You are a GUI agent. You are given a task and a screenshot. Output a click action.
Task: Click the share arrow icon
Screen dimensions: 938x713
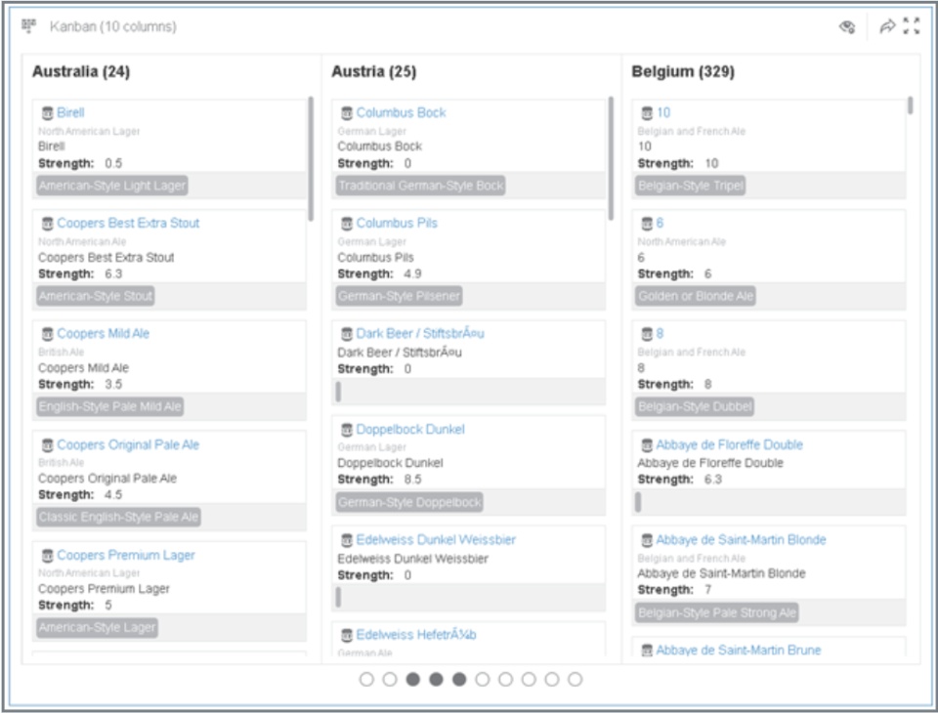click(887, 26)
